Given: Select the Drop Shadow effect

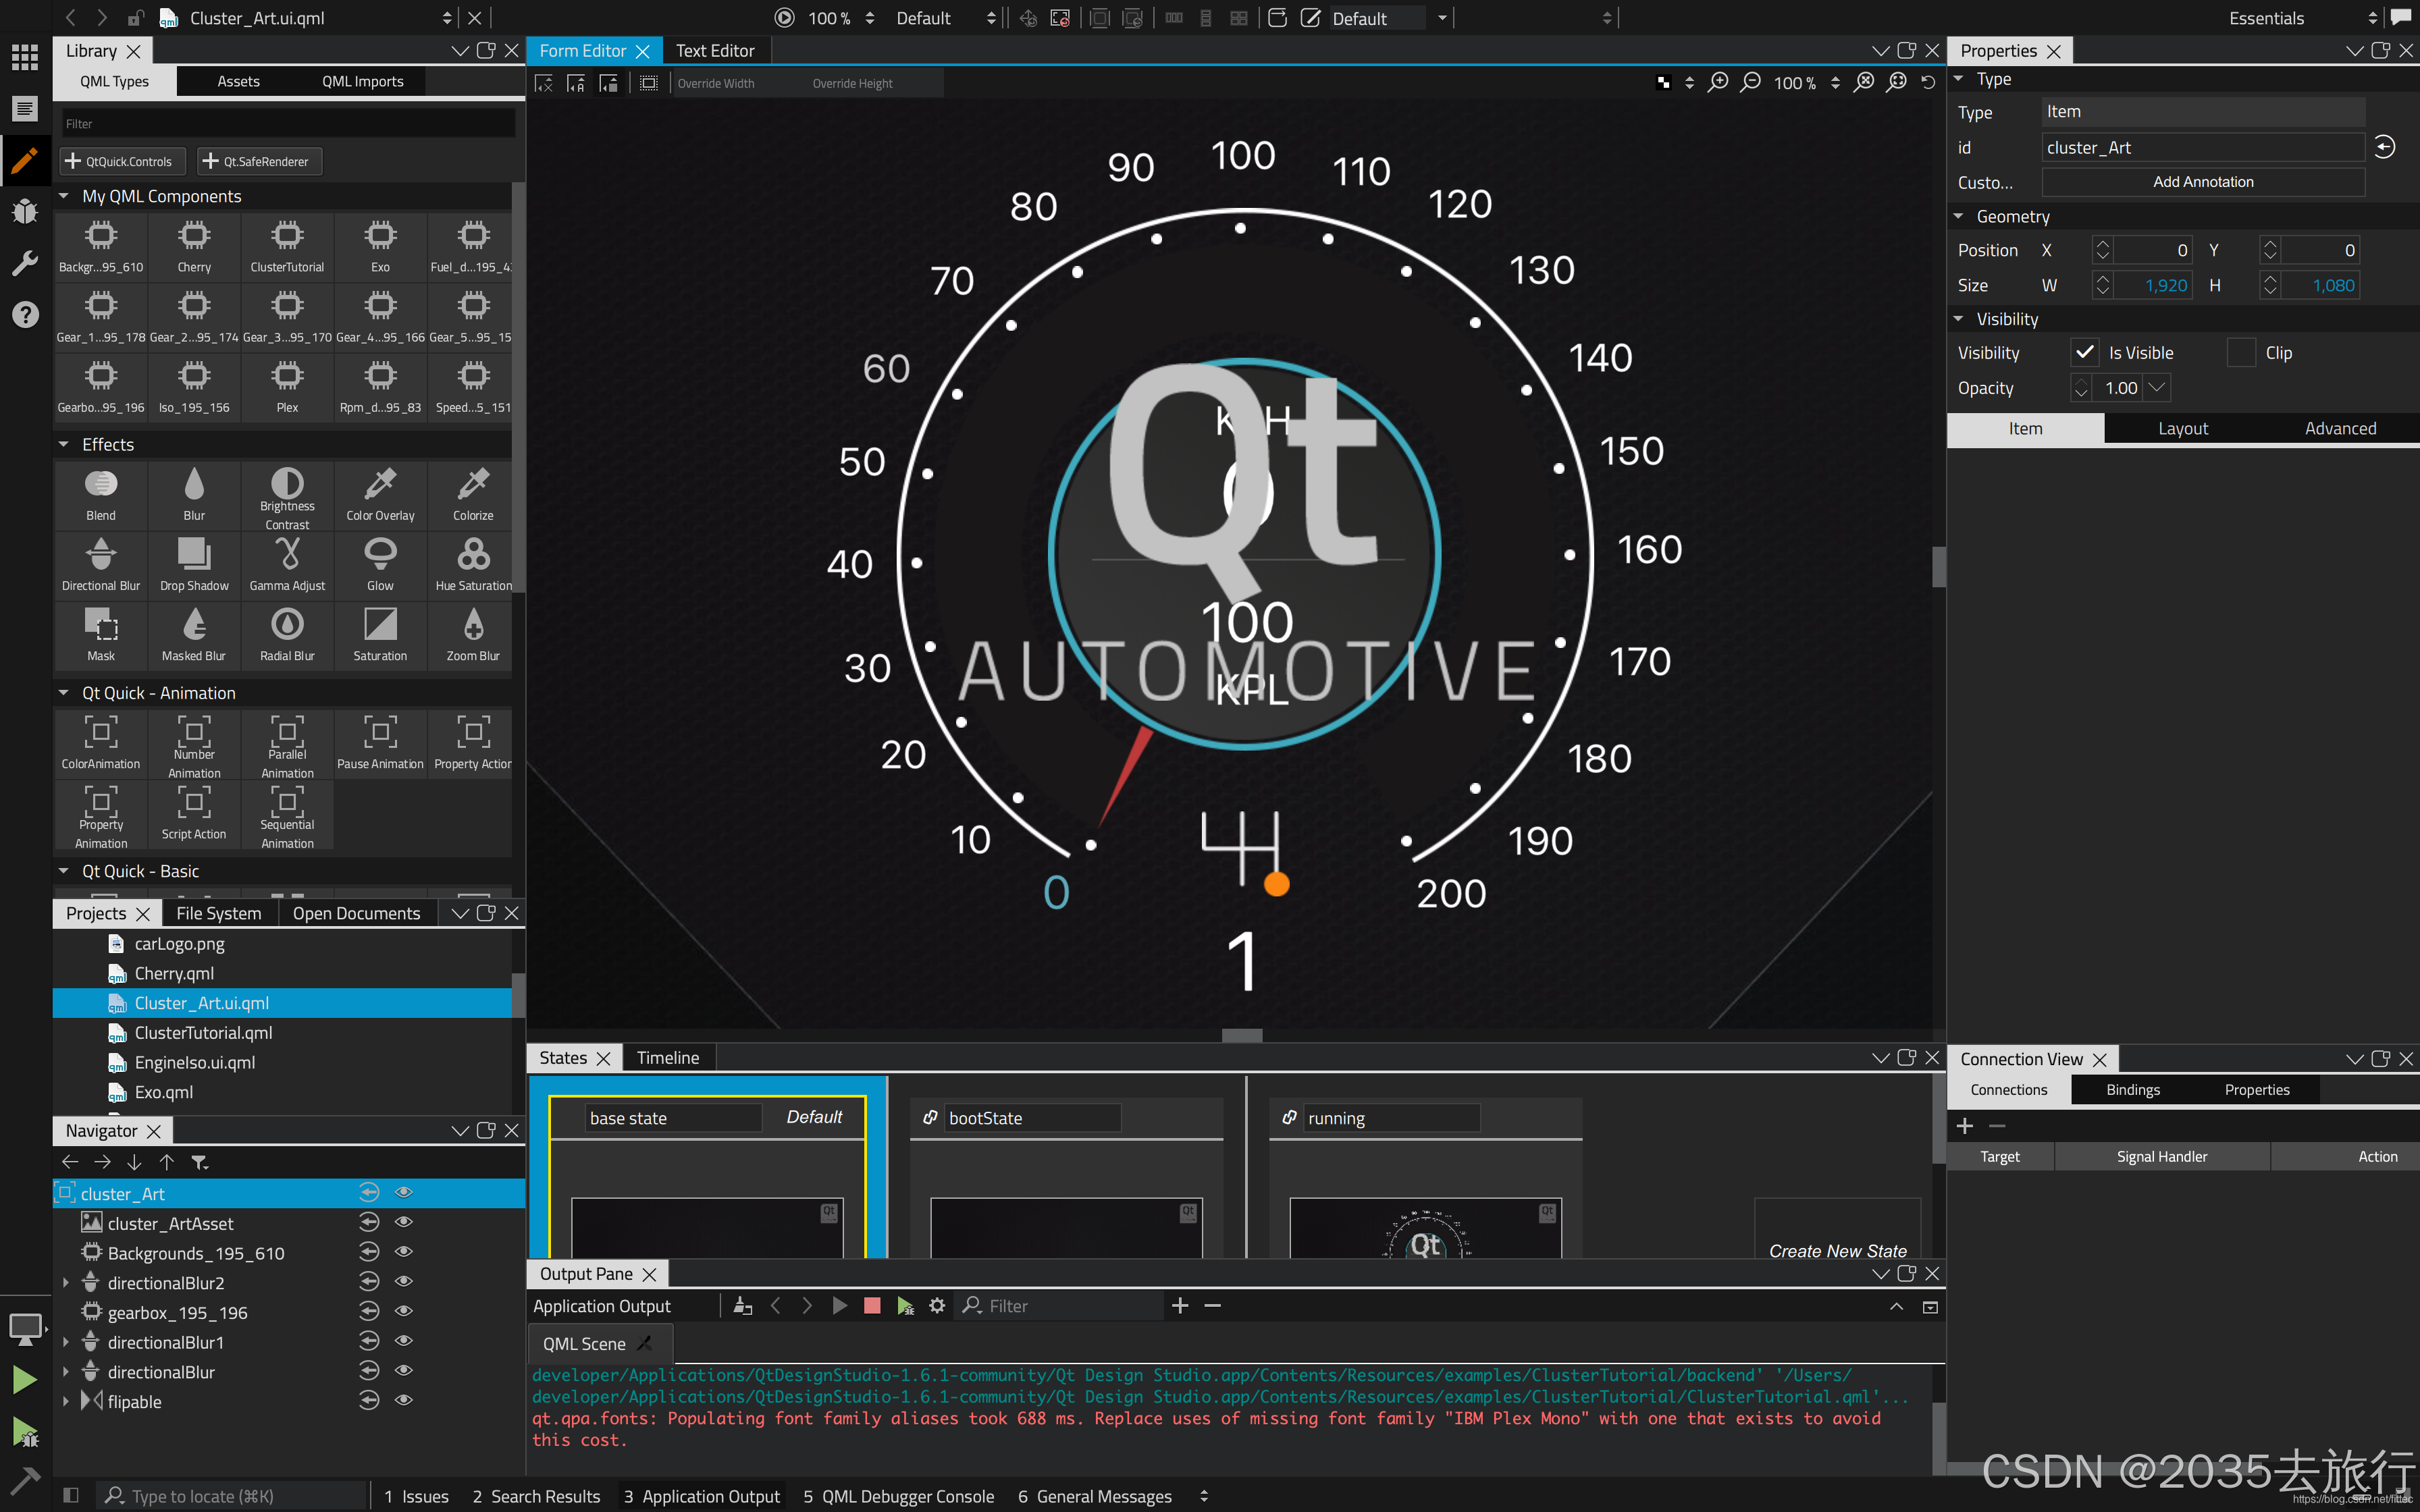Looking at the screenshot, I should pyautogui.click(x=194, y=565).
